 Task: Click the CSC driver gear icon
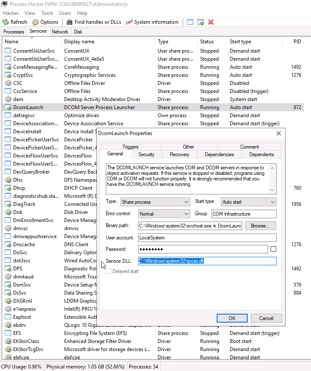pos(8,83)
